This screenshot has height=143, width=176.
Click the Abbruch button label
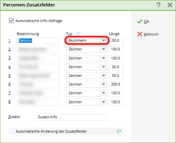pyautogui.click(x=151, y=34)
